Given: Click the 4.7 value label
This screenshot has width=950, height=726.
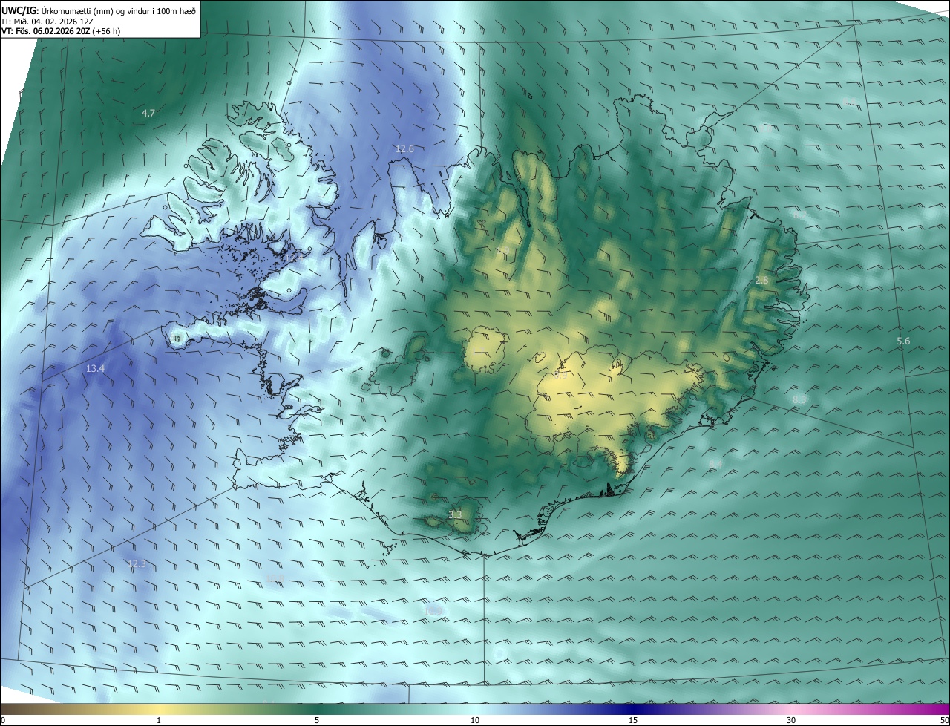Looking at the screenshot, I should (x=148, y=113).
